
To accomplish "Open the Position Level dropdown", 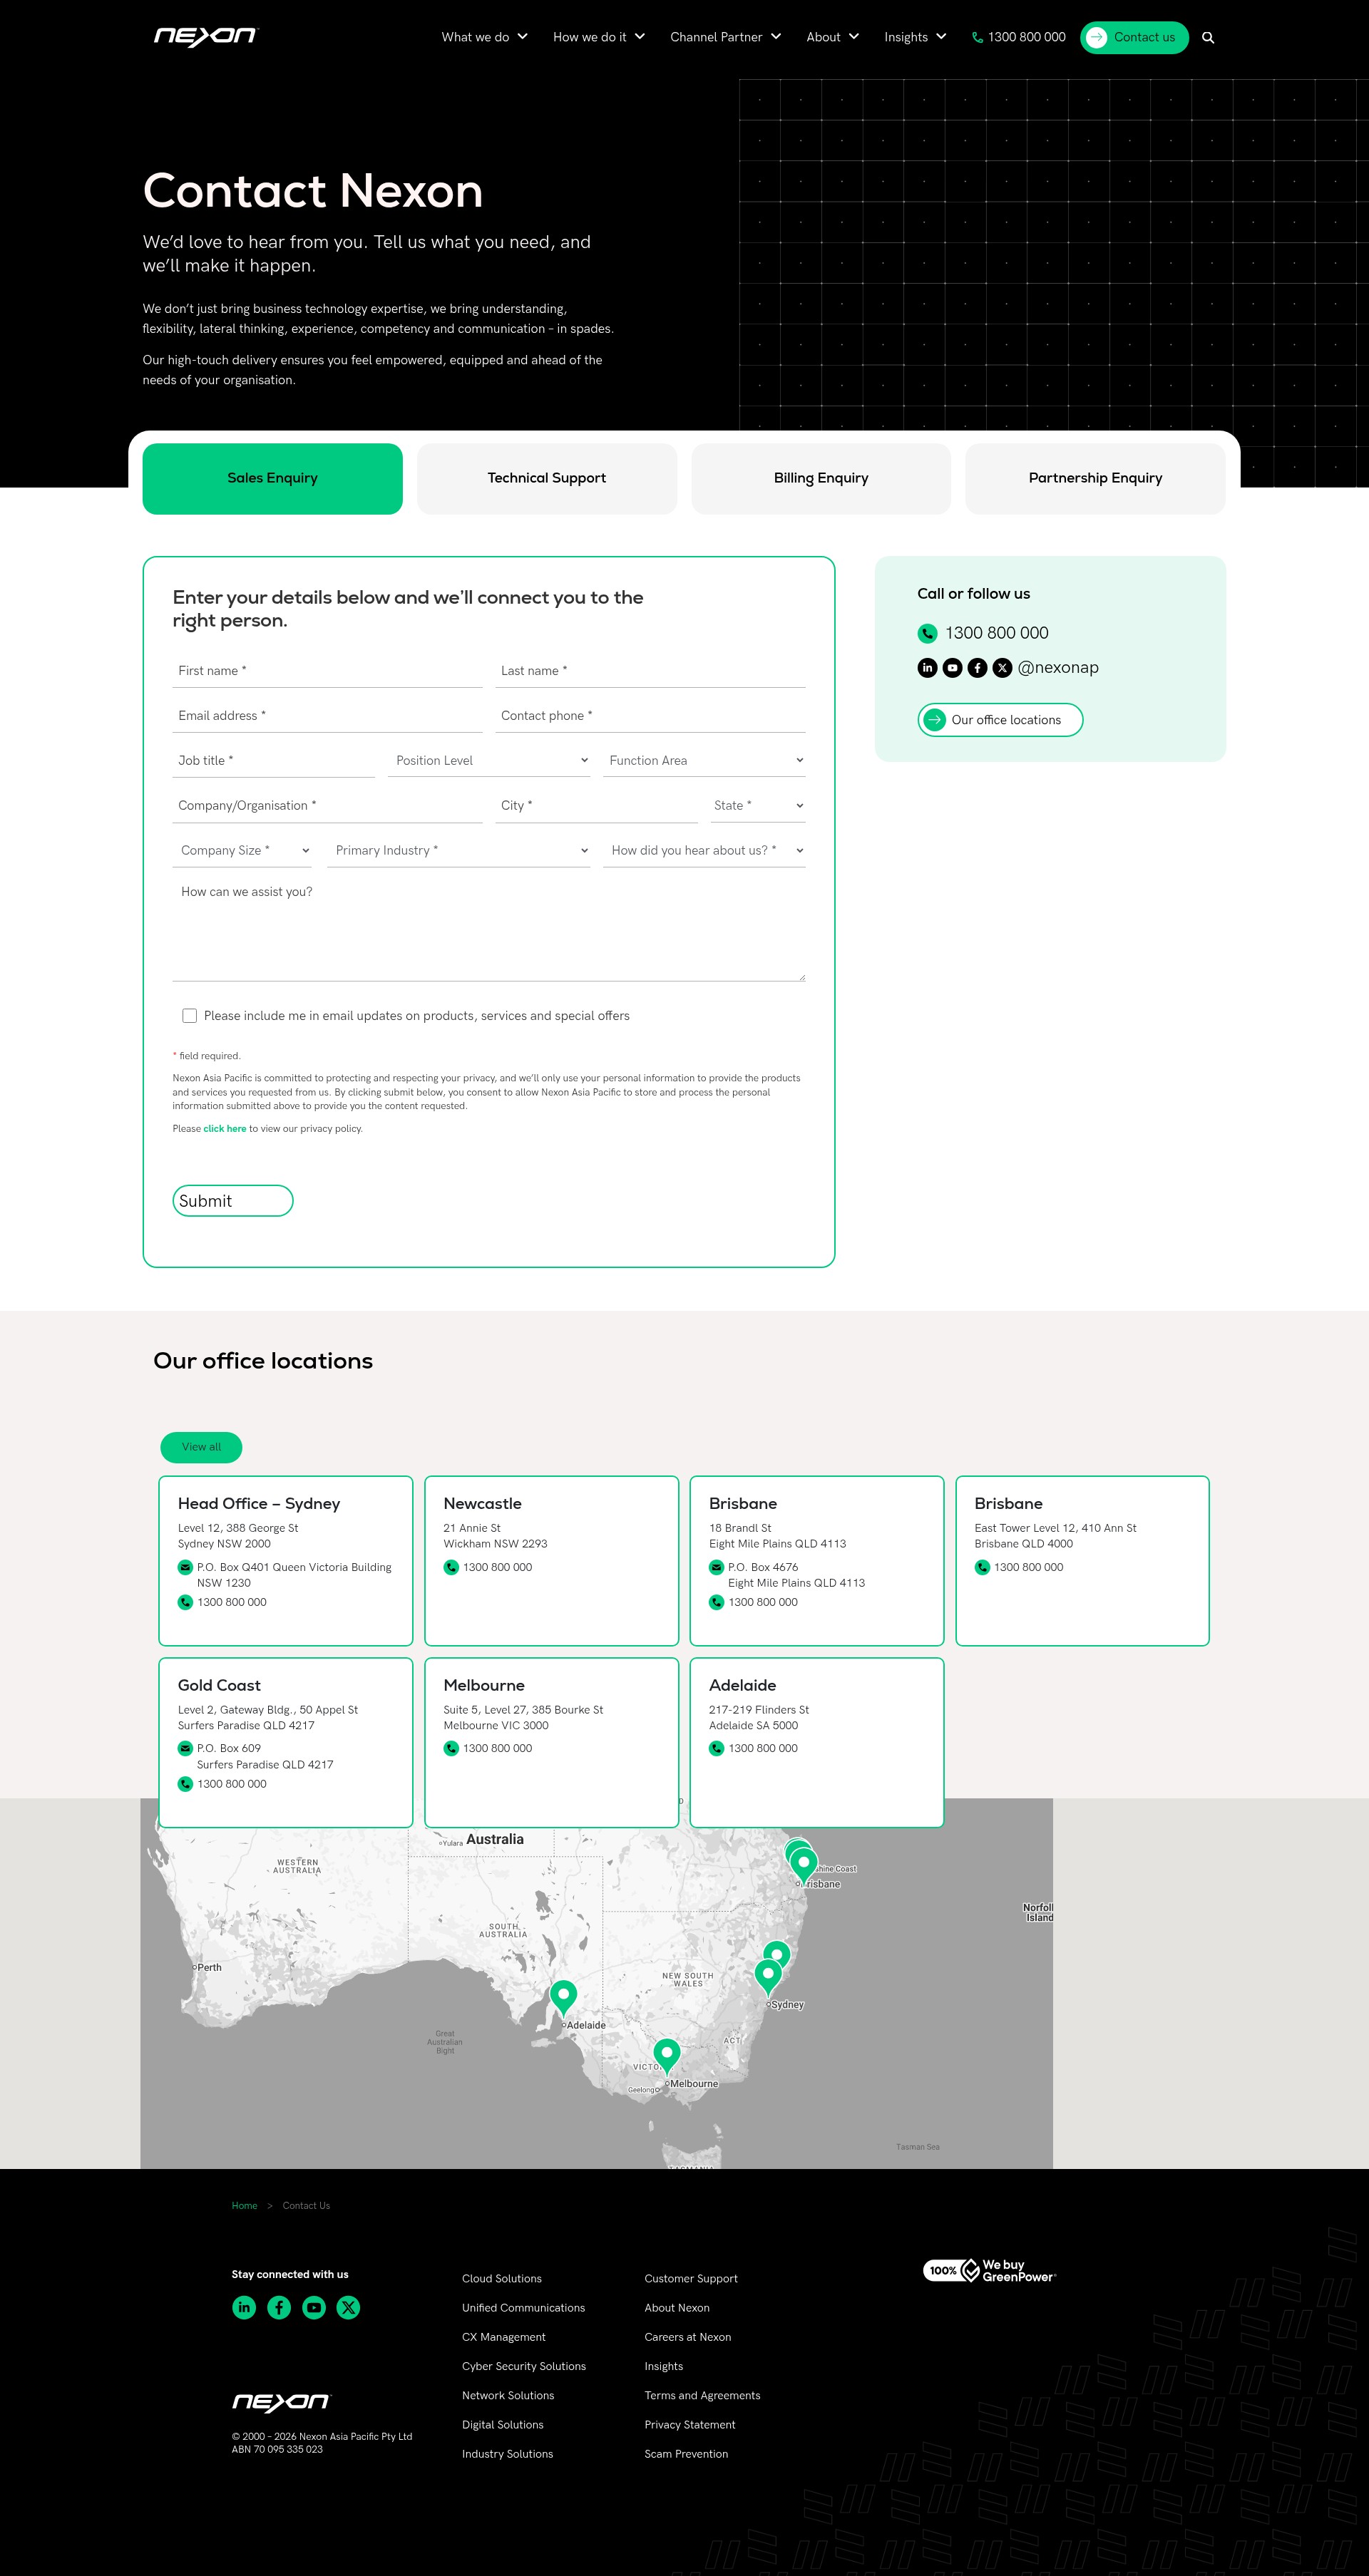I will click(x=489, y=760).
